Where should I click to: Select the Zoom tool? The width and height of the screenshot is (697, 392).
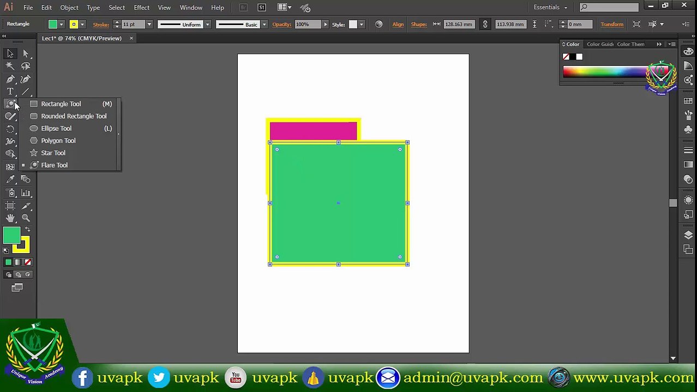[x=26, y=218]
